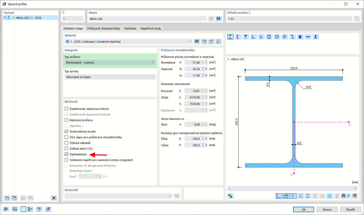Viewport: 364px width, 215px height.
Task: Select the corrugated sheet section shape icon
Action: pos(308,37)
